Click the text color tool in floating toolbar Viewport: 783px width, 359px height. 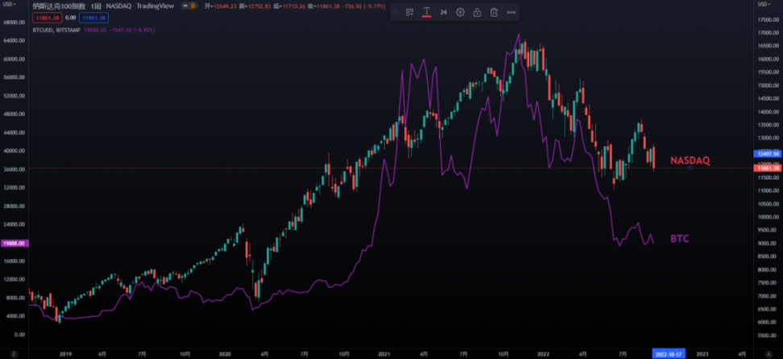coord(426,13)
